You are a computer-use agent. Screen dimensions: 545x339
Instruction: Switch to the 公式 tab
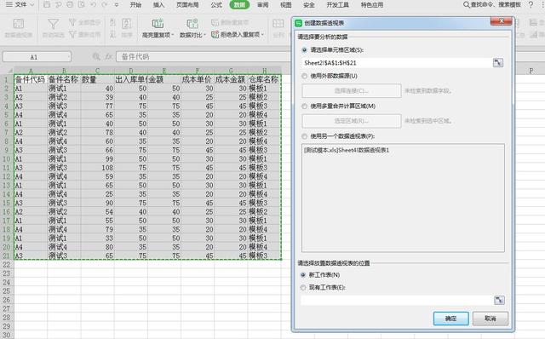click(x=216, y=5)
